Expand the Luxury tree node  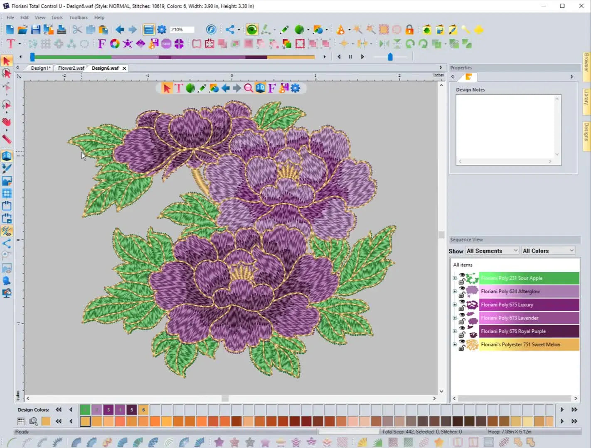click(x=455, y=305)
